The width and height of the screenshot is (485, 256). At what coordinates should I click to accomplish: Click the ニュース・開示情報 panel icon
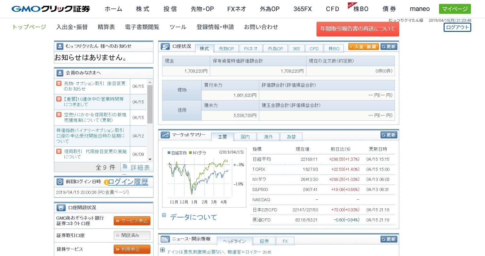tap(165, 239)
